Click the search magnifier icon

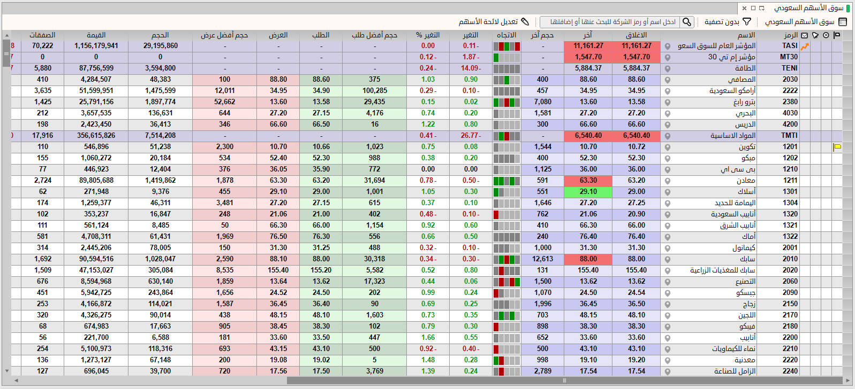pos(687,22)
